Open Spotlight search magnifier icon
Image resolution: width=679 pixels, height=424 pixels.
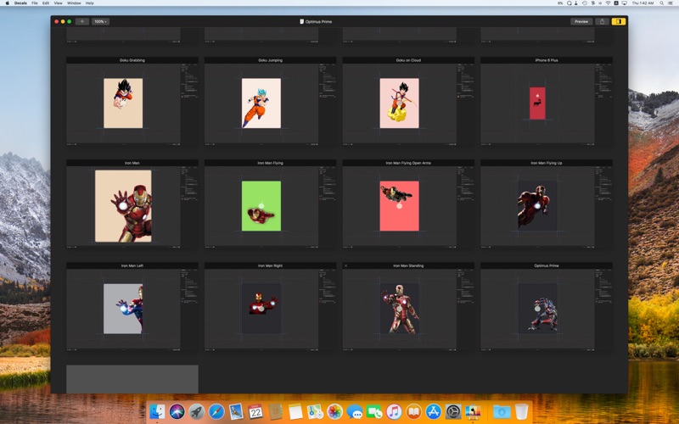click(x=662, y=3)
